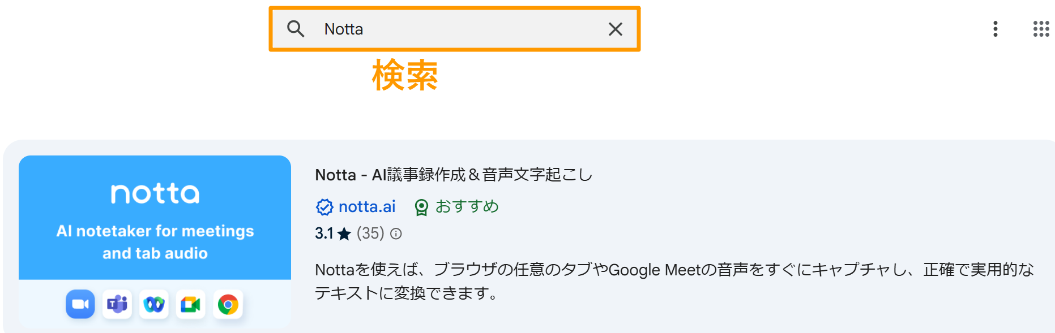Click the magnifying glass search icon
This screenshot has width=1055, height=333.
click(296, 29)
